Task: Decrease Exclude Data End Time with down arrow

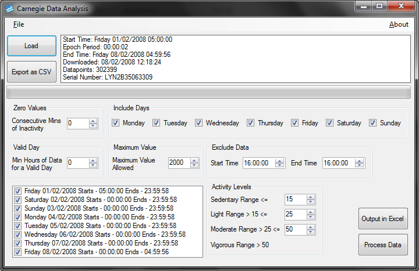Action: pyautogui.click(x=360, y=165)
